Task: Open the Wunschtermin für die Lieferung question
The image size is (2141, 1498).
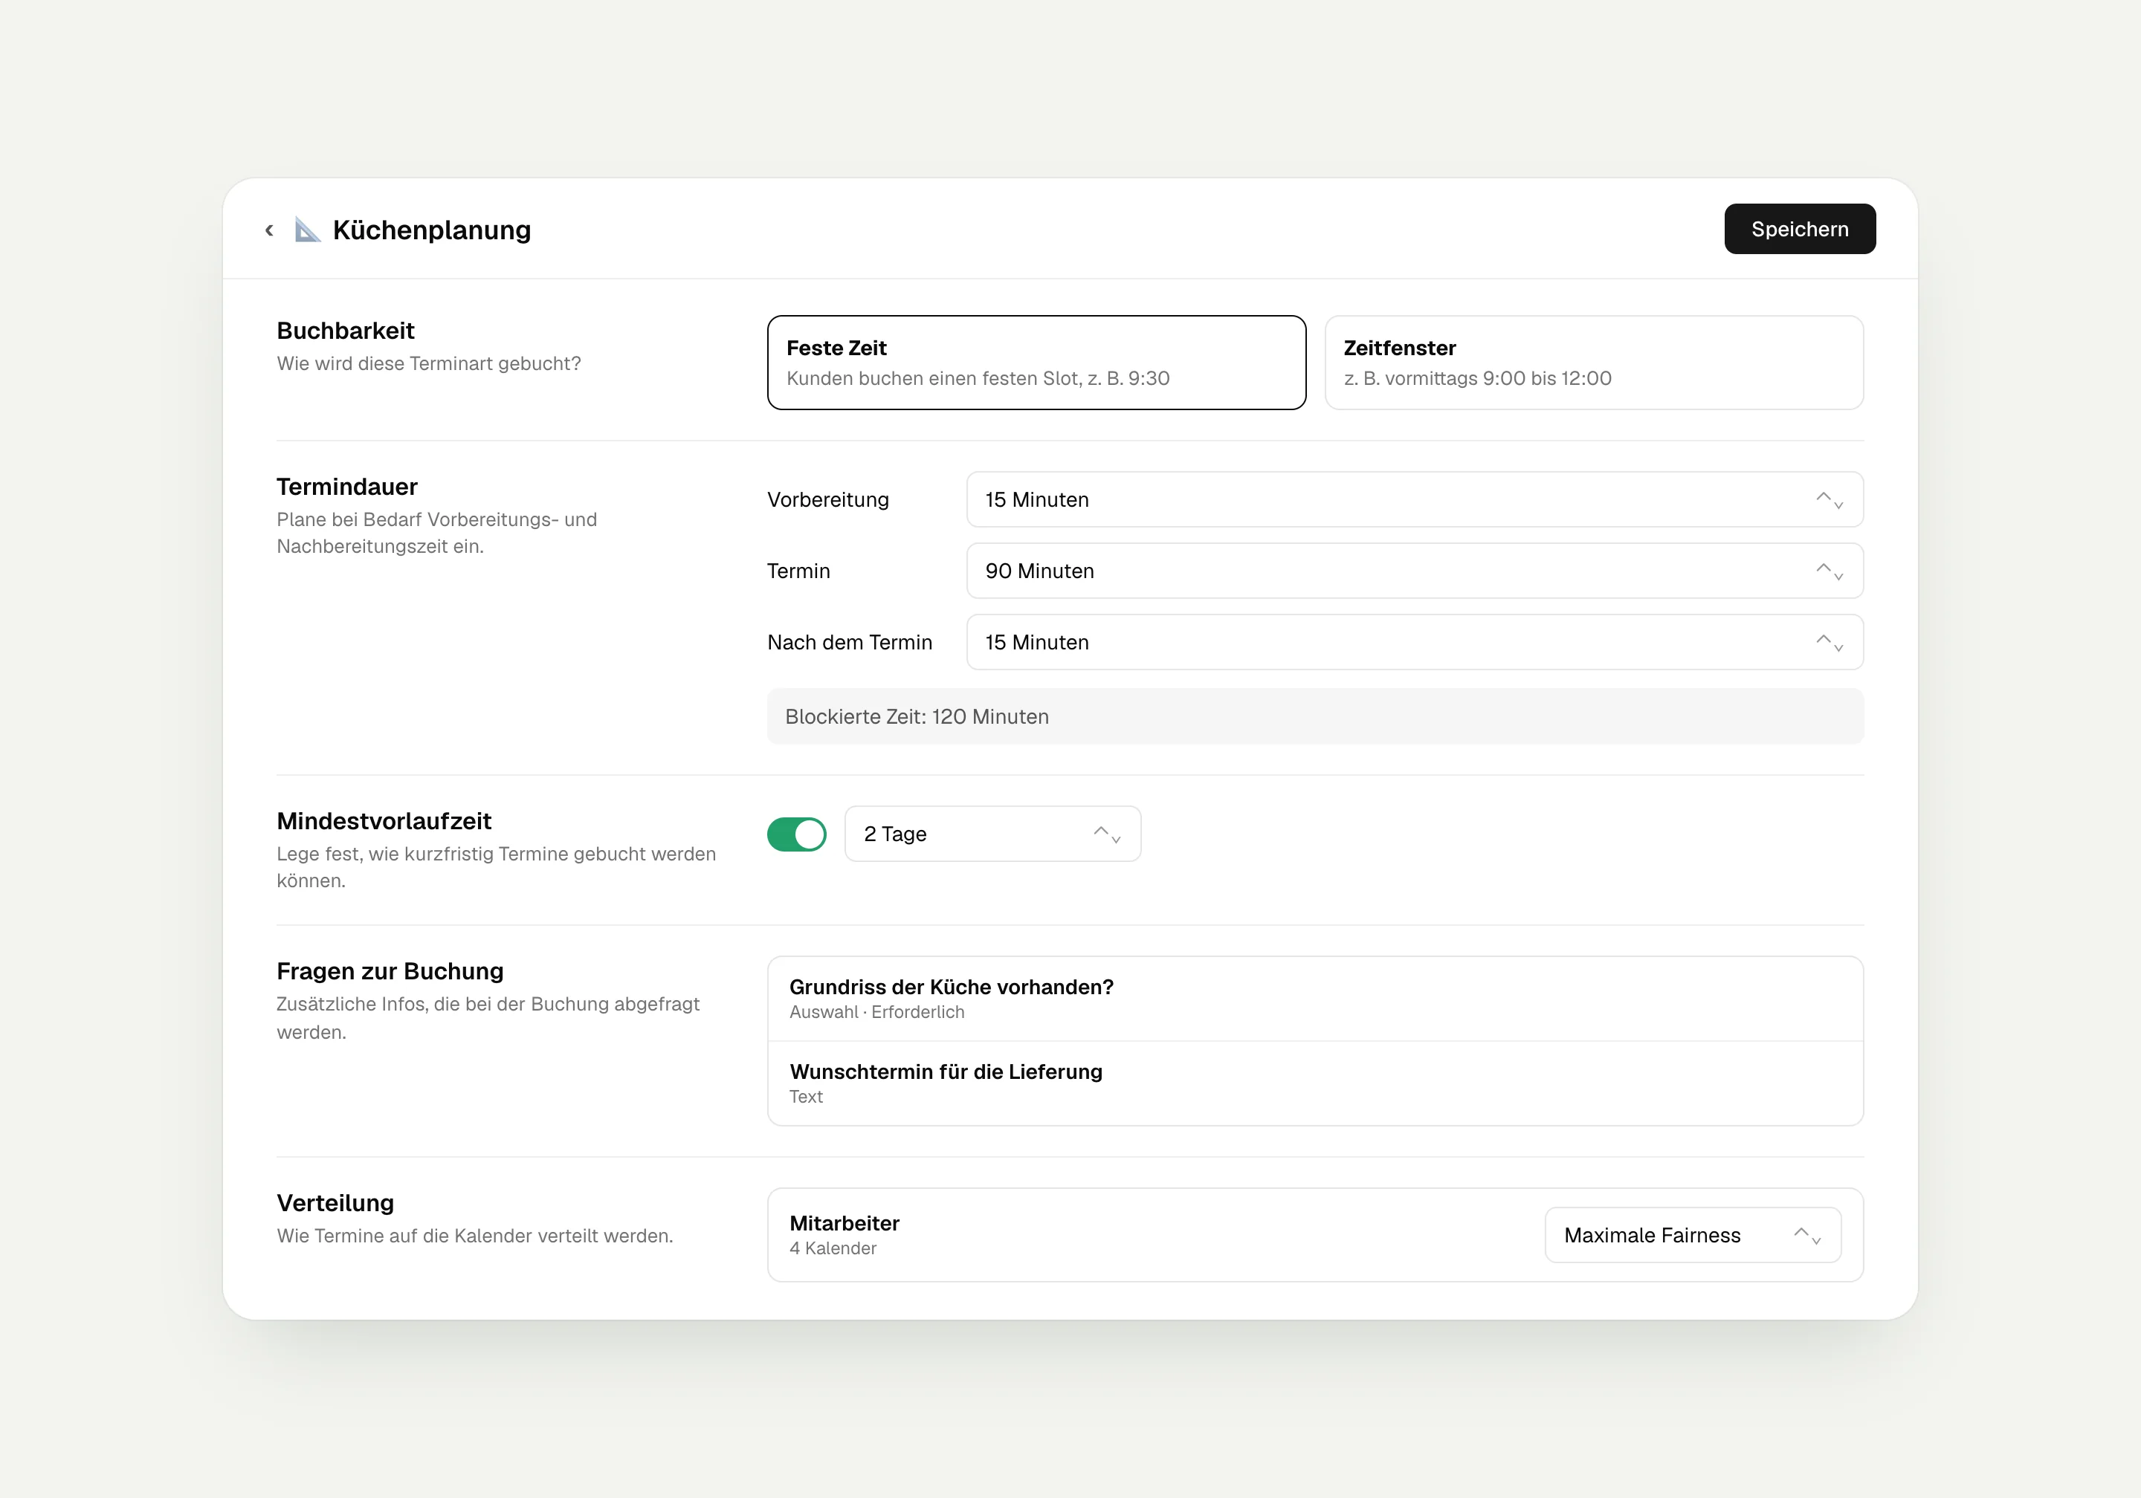Action: [x=1315, y=1083]
